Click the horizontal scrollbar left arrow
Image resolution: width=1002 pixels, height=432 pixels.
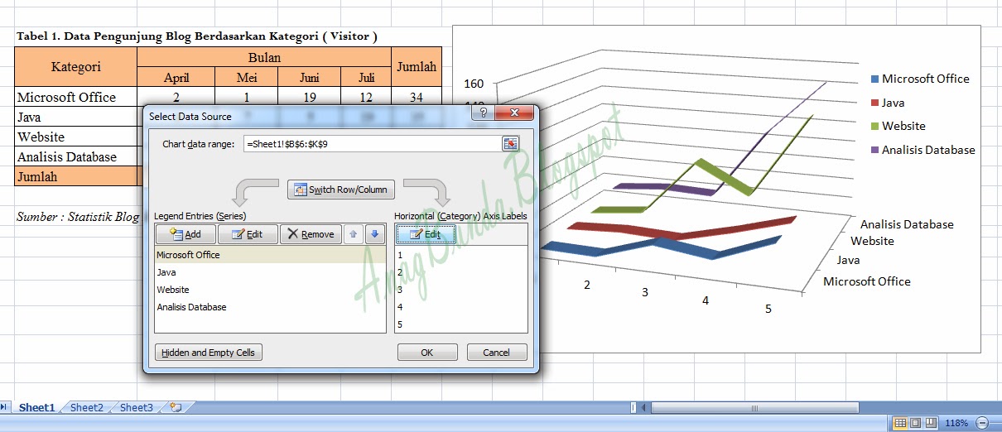(644, 407)
